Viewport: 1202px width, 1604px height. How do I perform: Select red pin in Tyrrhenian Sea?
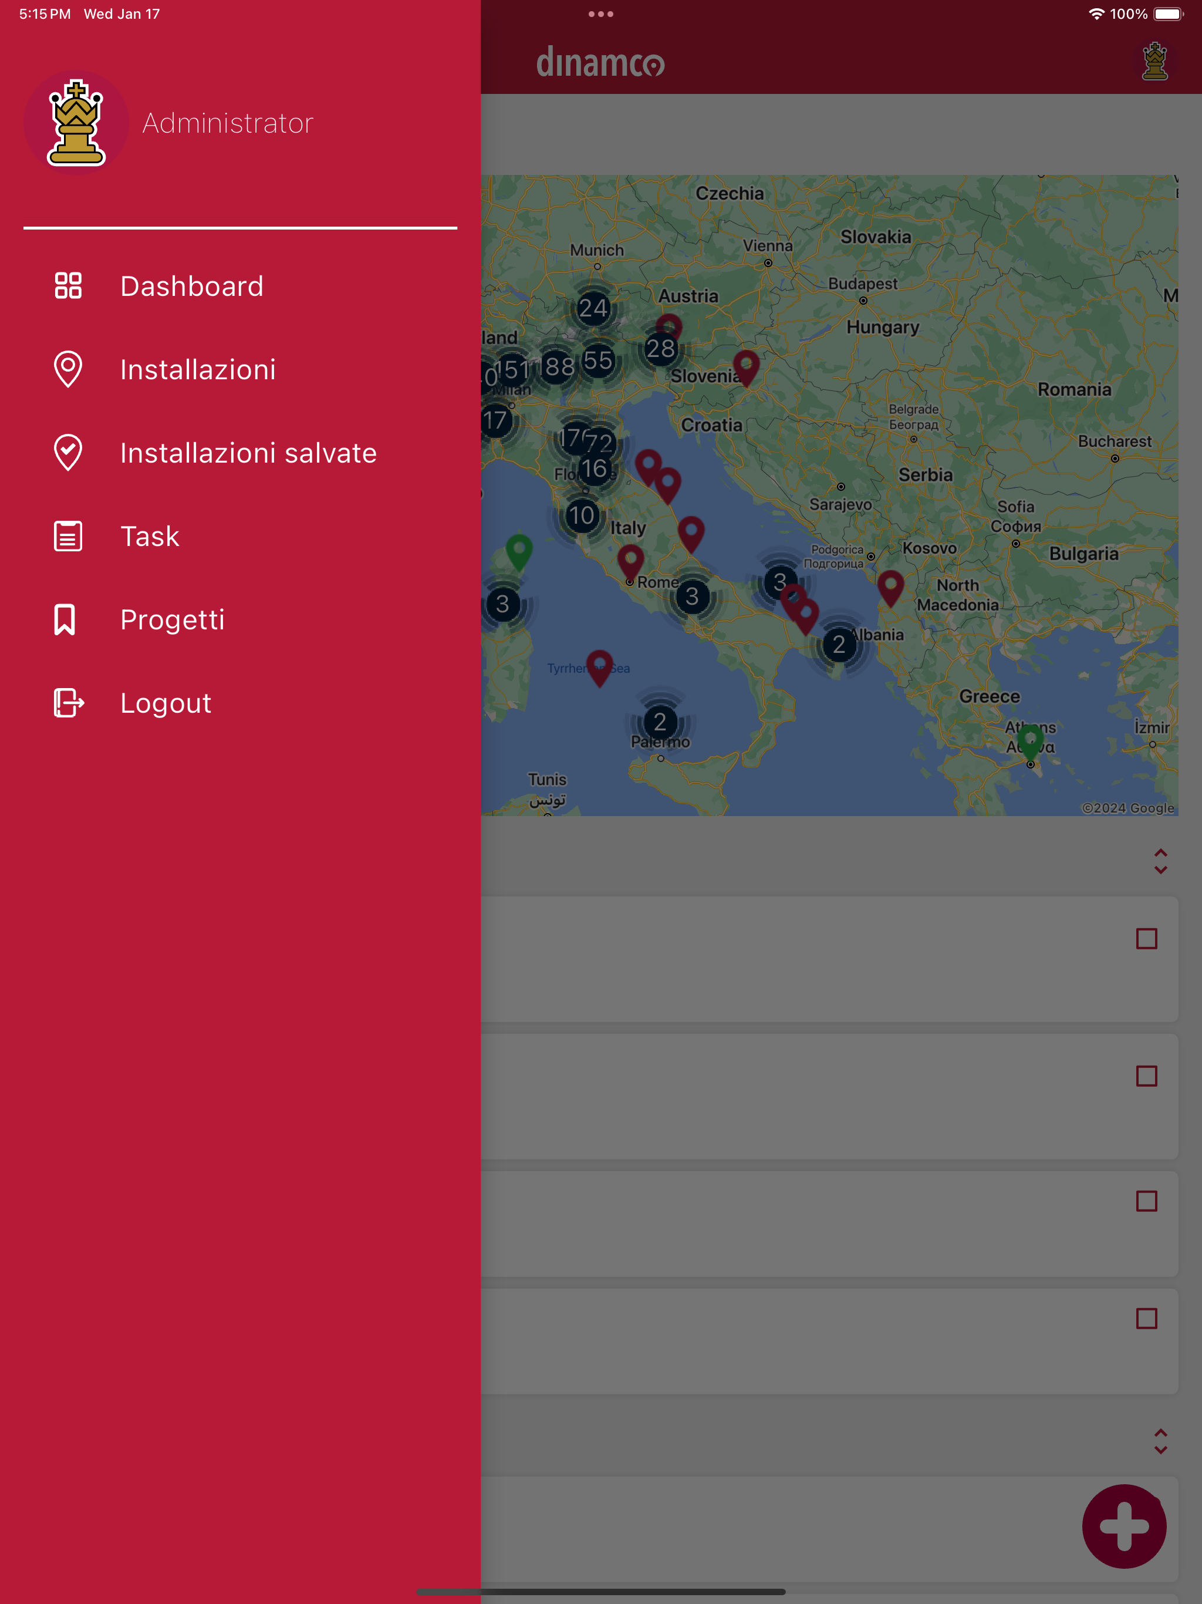pos(600,669)
